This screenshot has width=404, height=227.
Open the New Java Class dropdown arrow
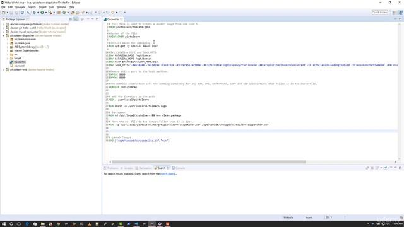click(68, 13)
